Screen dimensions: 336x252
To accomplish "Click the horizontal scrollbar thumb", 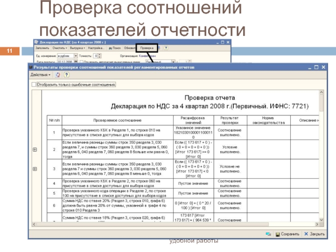I will tap(152, 224).
